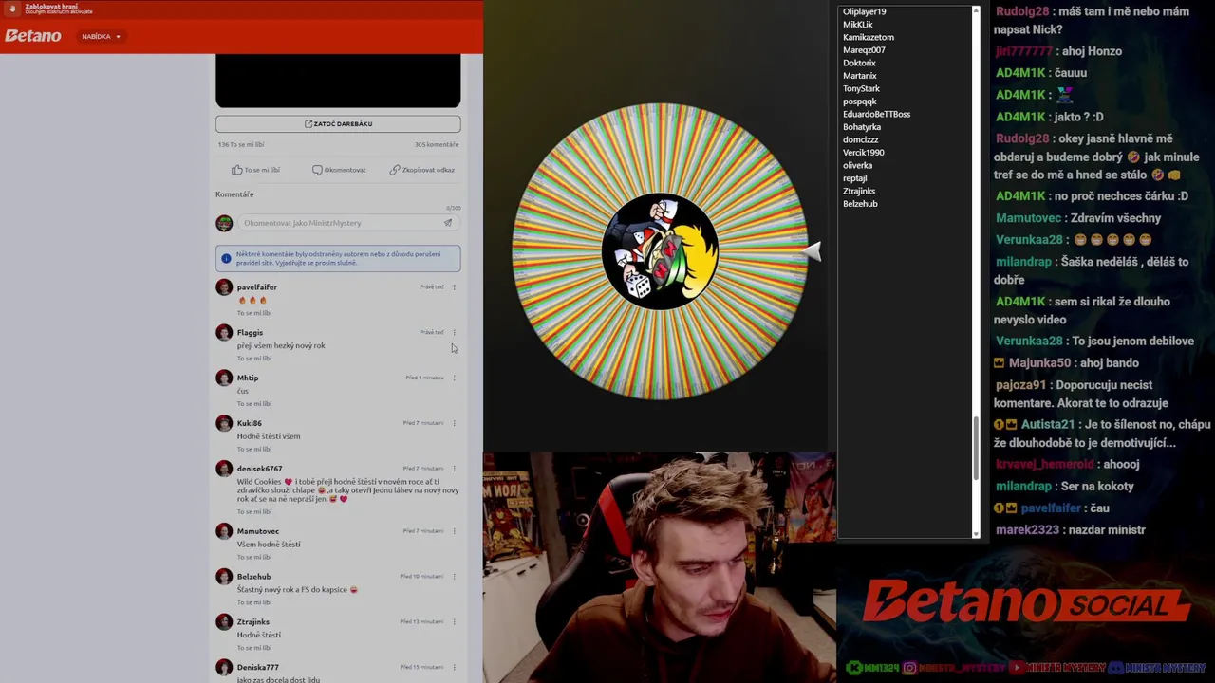Click Flaggis's avatar in comments
The height and width of the screenshot is (683, 1215).
tap(224, 333)
